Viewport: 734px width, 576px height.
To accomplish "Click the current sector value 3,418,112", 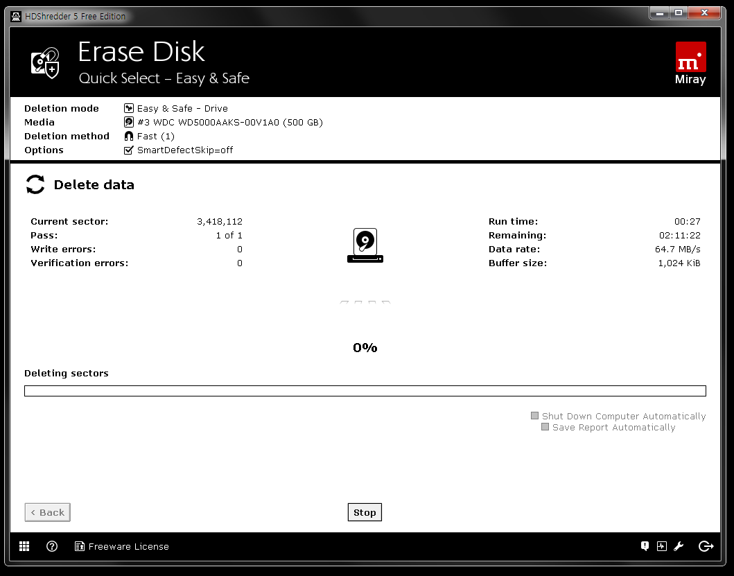I will pos(220,222).
